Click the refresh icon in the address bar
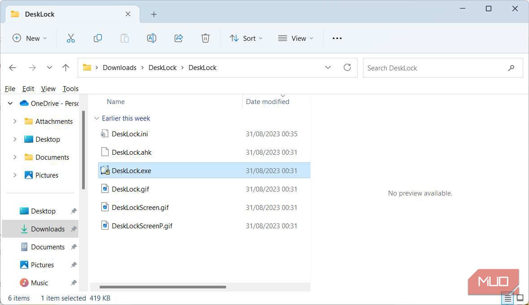This screenshot has width=529, height=305. pos(347,67)
